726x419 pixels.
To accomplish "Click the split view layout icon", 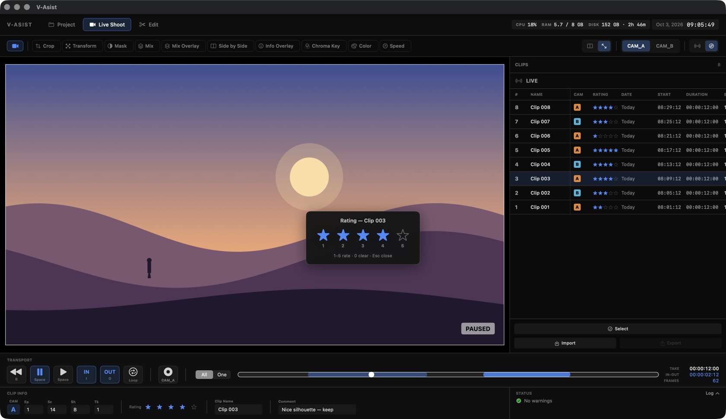I will (590, 46).
